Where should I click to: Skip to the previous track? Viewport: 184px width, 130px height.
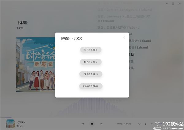pyautogui.click(x=82, y=124)
